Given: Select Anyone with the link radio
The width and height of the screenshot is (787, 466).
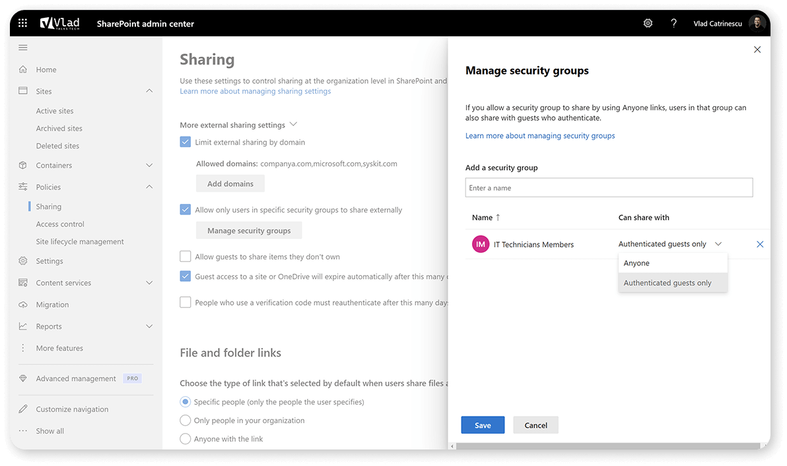Looking at the screenshot, I should (x=186, y=439).
